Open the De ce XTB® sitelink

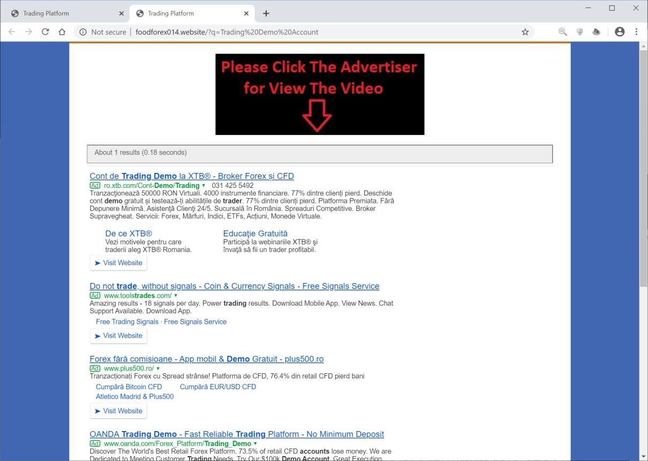[129, 233]
